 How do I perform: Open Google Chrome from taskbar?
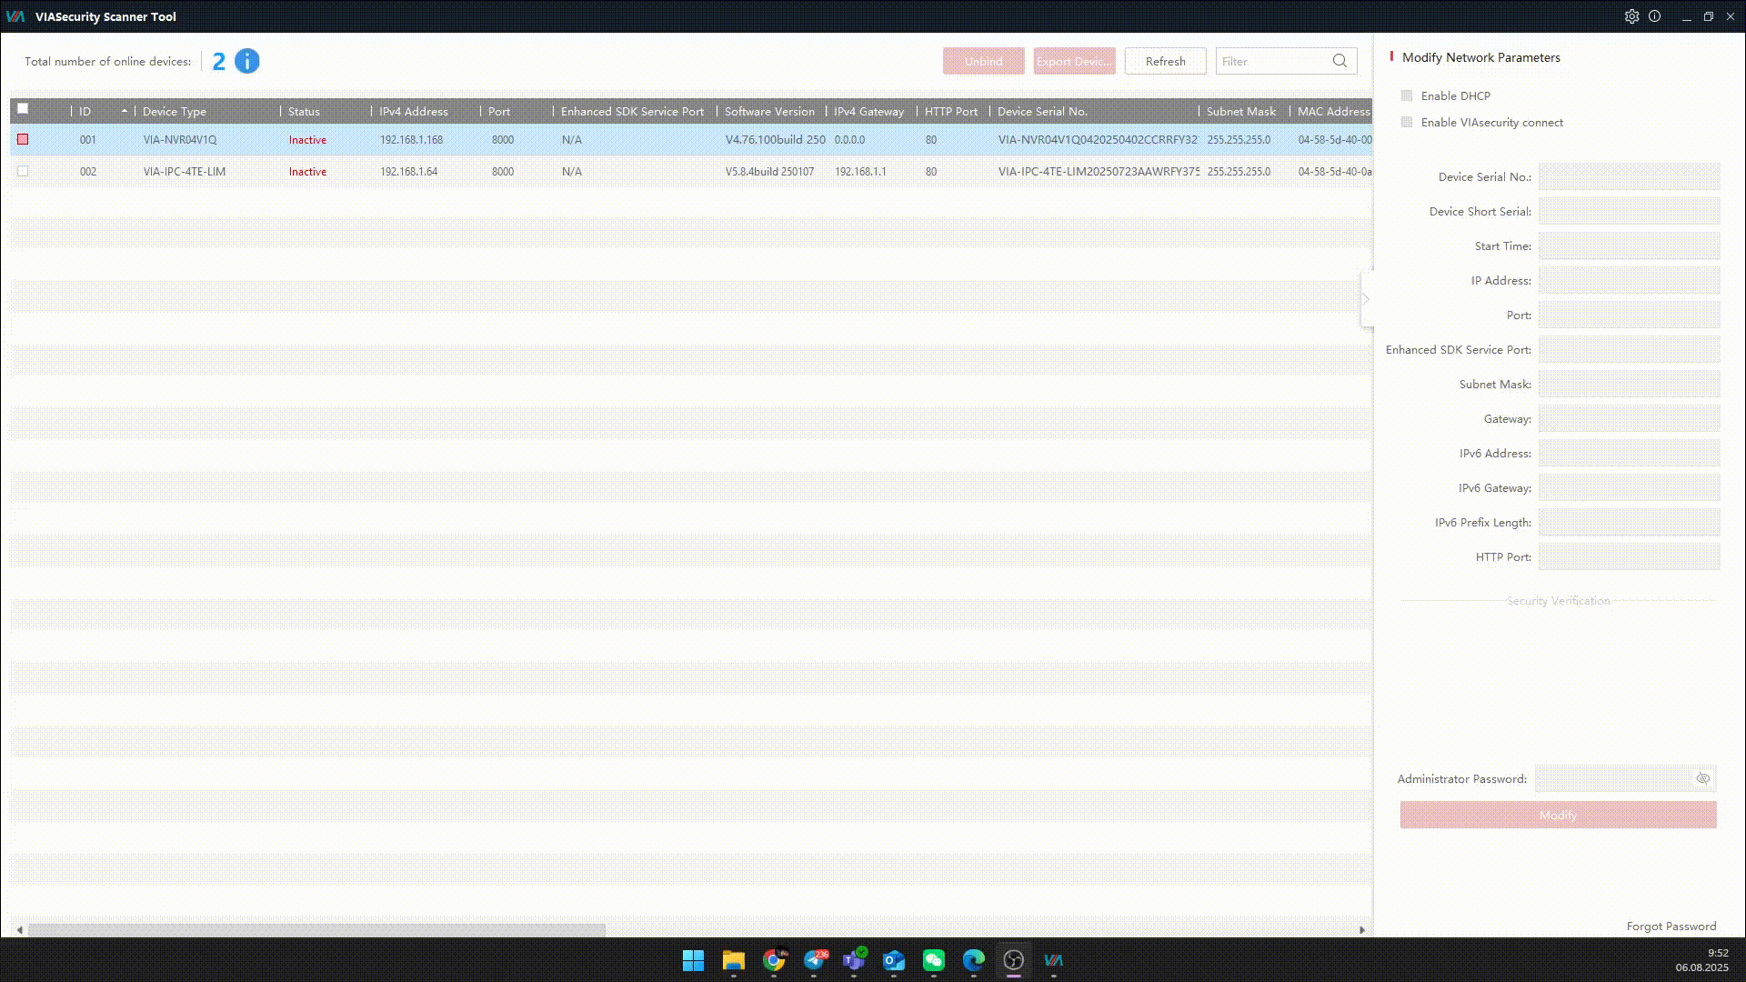tap(774, 960)
